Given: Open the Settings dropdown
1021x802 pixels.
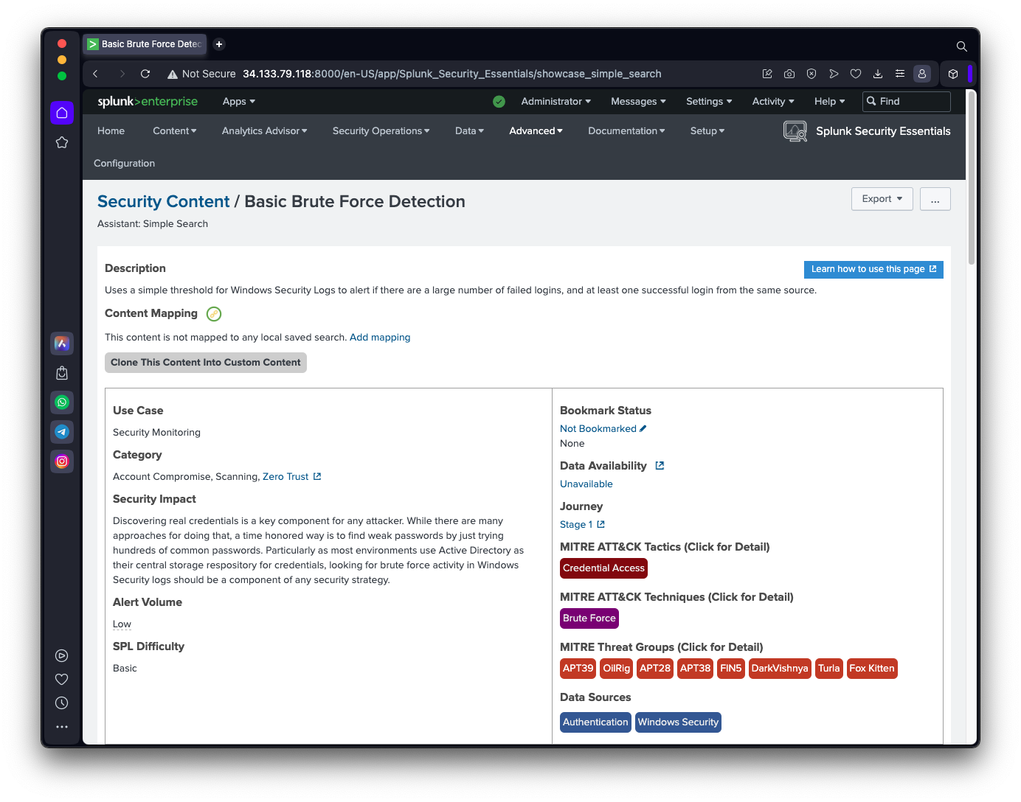Looking at the screenshot, I should pyautogui.click(x=710, y=102).
